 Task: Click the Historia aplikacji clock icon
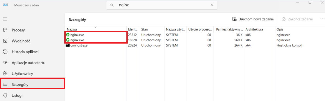click(x=5, y=52)
